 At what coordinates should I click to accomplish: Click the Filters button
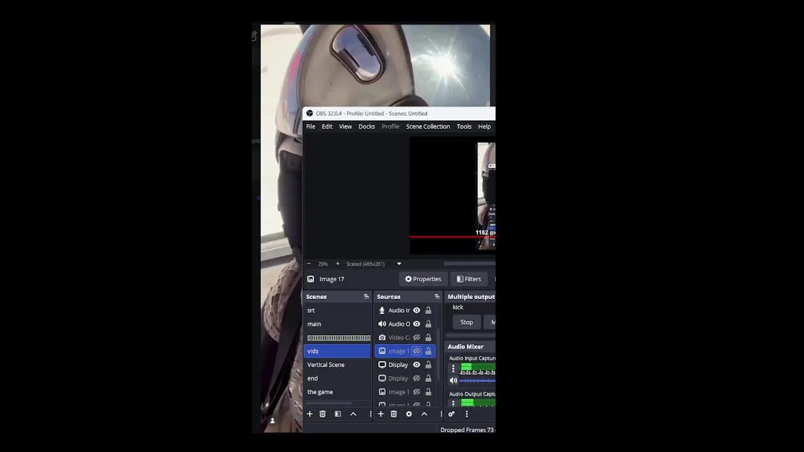[469, 279]
